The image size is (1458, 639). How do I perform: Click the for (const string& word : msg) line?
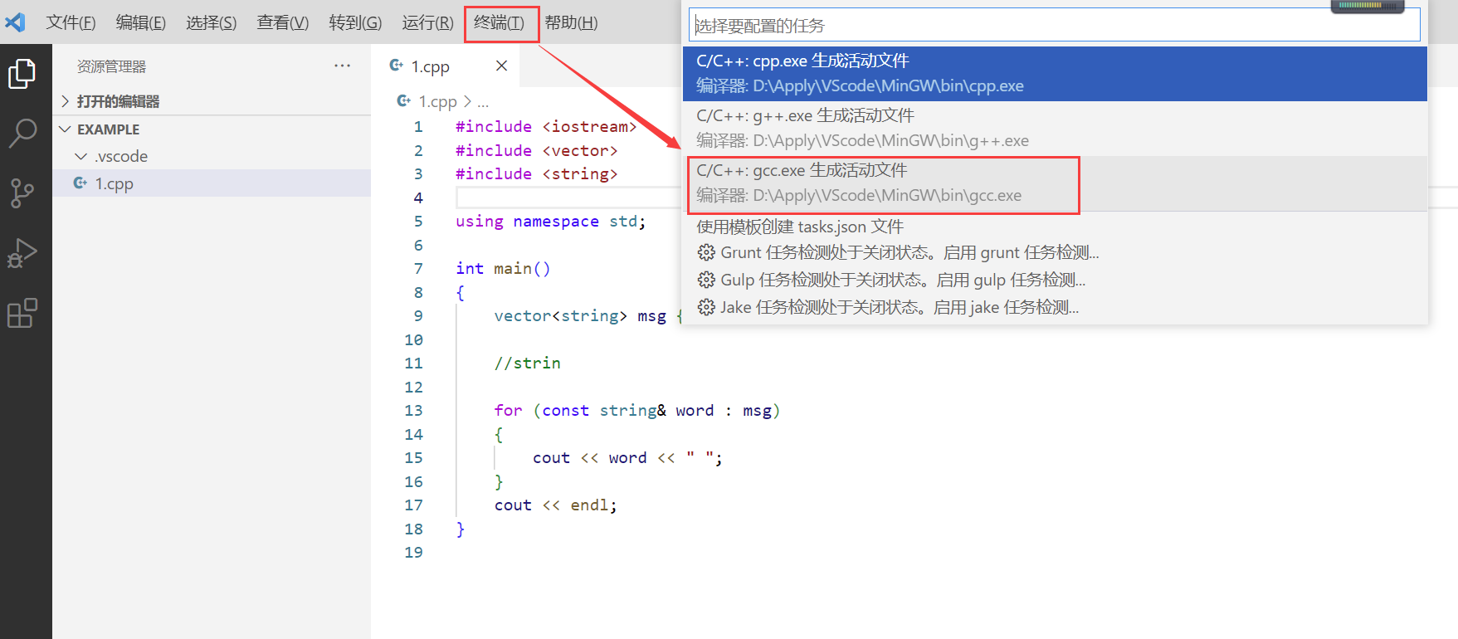click(x=636, y=410)
